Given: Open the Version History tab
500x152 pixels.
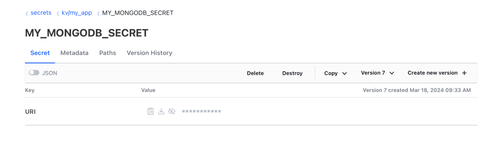Looking at the screenshot, I should click(149, 53).
